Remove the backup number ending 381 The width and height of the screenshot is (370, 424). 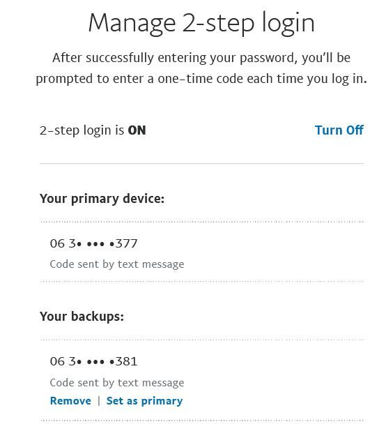click(70, 401)
